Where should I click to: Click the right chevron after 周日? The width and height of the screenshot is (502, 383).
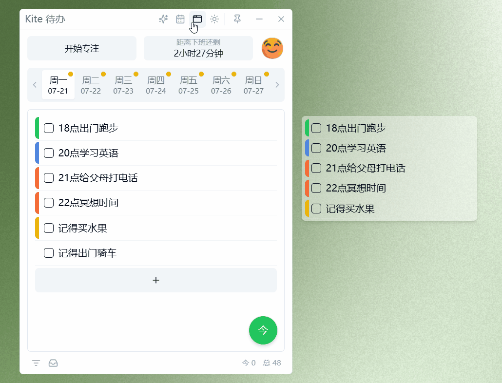click(277, 85)
